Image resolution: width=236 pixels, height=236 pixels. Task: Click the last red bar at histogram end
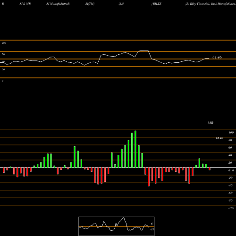click(210, 169)
